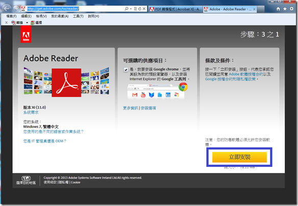Uncheck the install Google Chrome offer checkbox

tap(126, 70)
